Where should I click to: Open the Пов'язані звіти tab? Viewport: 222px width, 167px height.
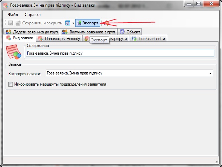coord(148,38)
